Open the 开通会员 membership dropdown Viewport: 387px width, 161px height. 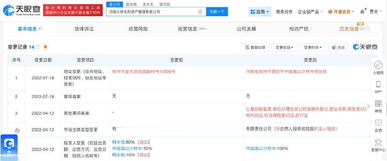pyautogui.click(x=341, y=12)
